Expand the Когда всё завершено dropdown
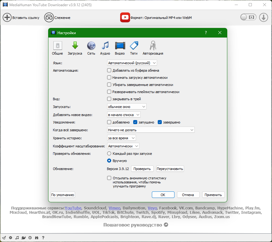The width and height of the screenshot is (272, 242). click(151, 130)
